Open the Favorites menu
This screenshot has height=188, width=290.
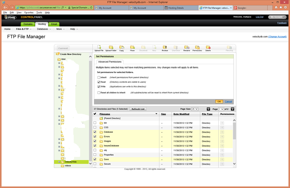pos(29,13)
